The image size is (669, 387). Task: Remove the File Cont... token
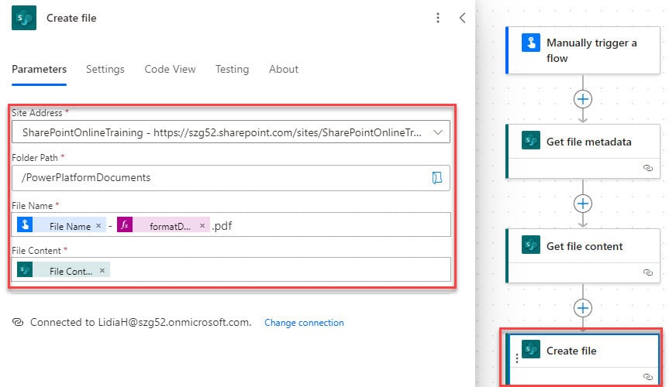tap(102, 271)
